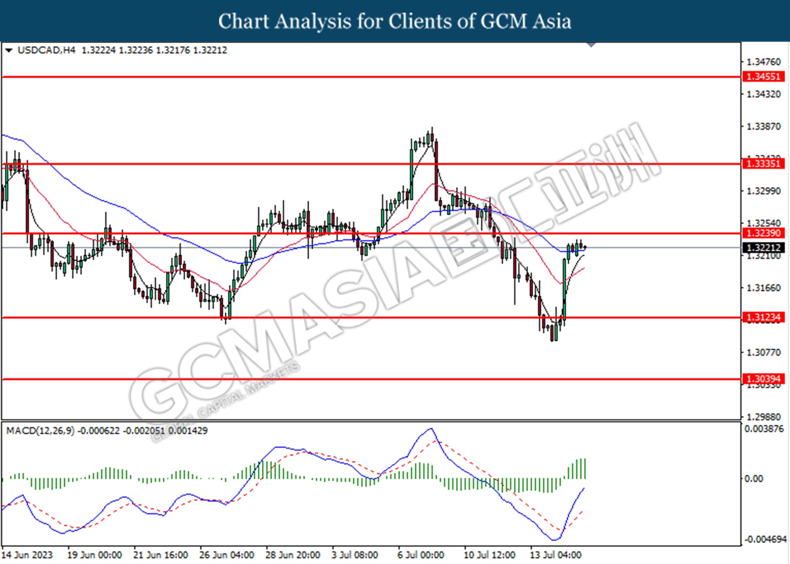This screenshot has width=790, height=564.
Task: Select the 1.34551 resistance level label
Action: pyautogui.click(x=763, y=77)
